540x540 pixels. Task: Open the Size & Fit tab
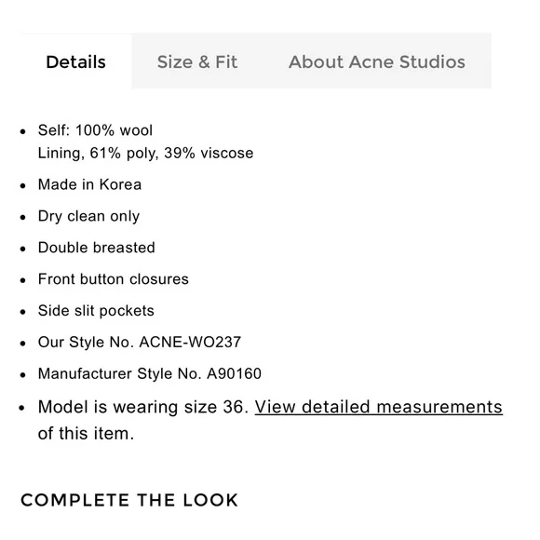coord(197,62)
